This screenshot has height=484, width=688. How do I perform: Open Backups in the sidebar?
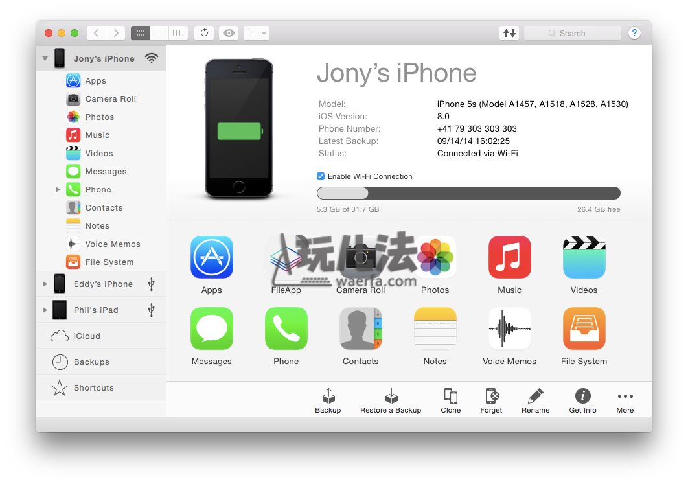(101, 362)
